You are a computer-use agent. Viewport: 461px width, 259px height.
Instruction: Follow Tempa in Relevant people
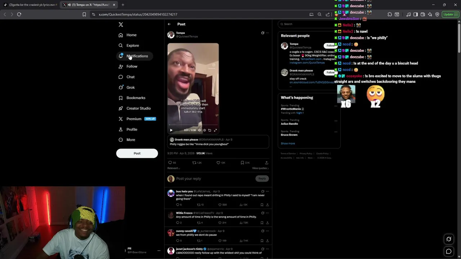pos(330,46)
